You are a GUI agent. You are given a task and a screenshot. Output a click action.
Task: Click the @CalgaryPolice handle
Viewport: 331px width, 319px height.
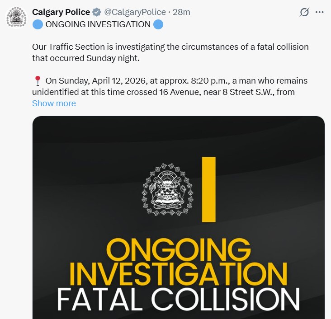point(134,12)
